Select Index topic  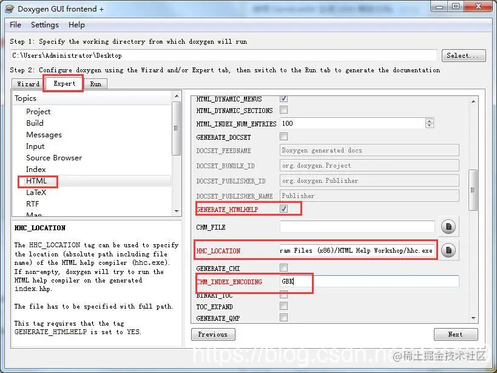36,169
